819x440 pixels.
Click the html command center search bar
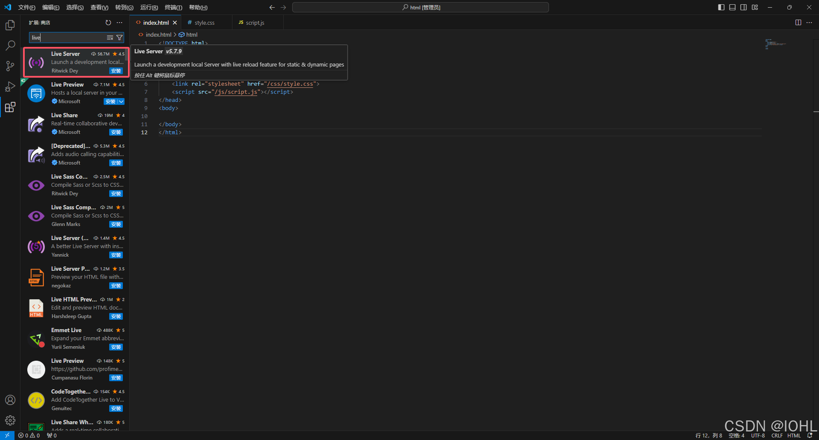click(x=420, y=7)
